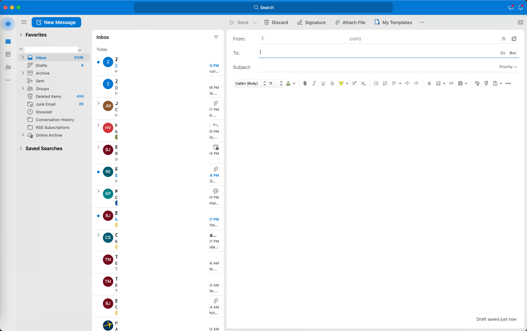Start a New Message

tap(56, 22)
